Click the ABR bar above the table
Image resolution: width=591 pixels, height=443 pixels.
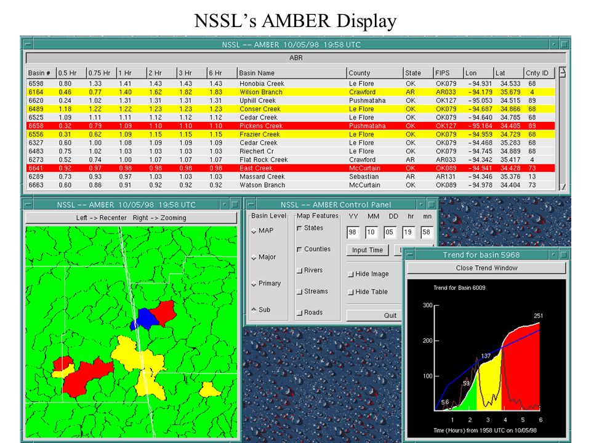tap(296, 58)
